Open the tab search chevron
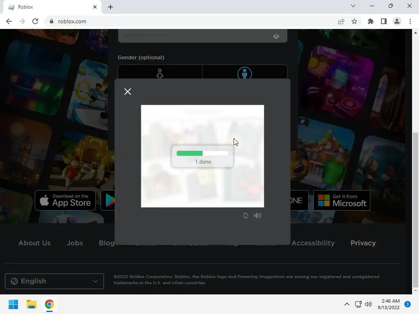 [x=353, y=6]
